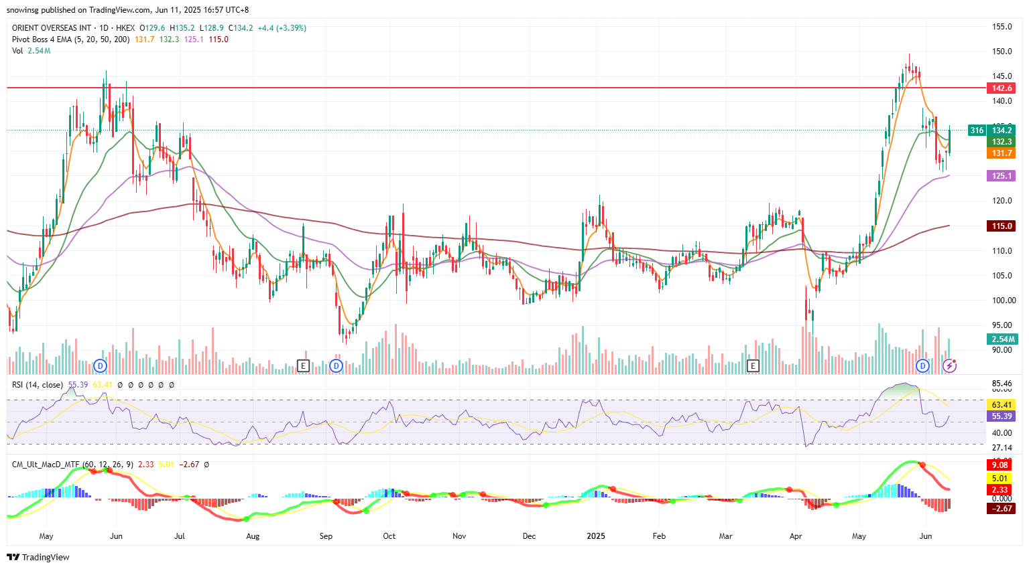Click the Oct label on the time axis
The width and height of the screenshot is (1029, 569).
[x=389, y=536]
